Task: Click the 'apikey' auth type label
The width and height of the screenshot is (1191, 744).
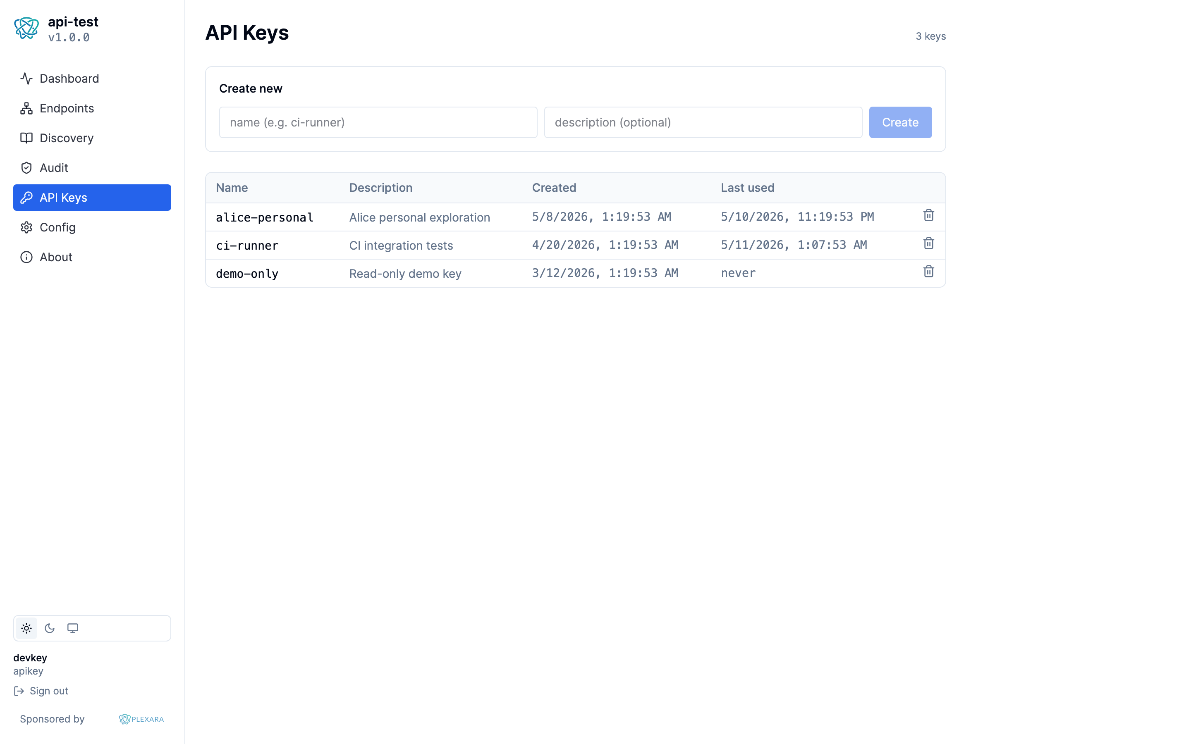Action: pyautogui.click(x=28, y=671)
